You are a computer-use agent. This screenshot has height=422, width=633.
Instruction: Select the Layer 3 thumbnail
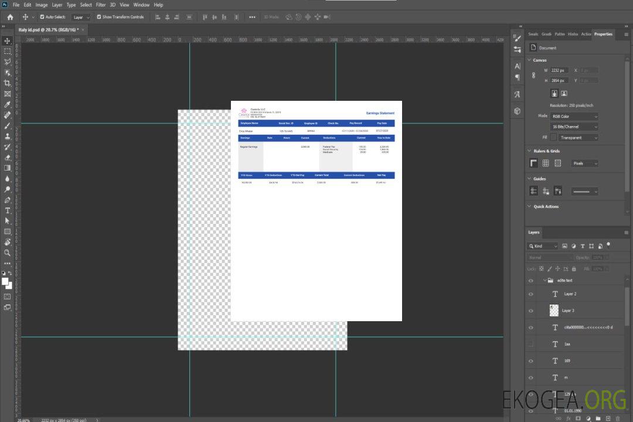point(554,311)
